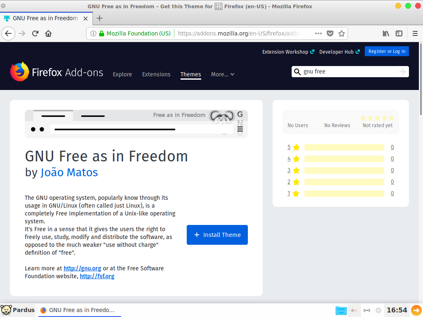This screenshot has width=423, height=317.
Task: Click the orange logout arrow icon
Action: pyautogui.click(x=416, y=310)
